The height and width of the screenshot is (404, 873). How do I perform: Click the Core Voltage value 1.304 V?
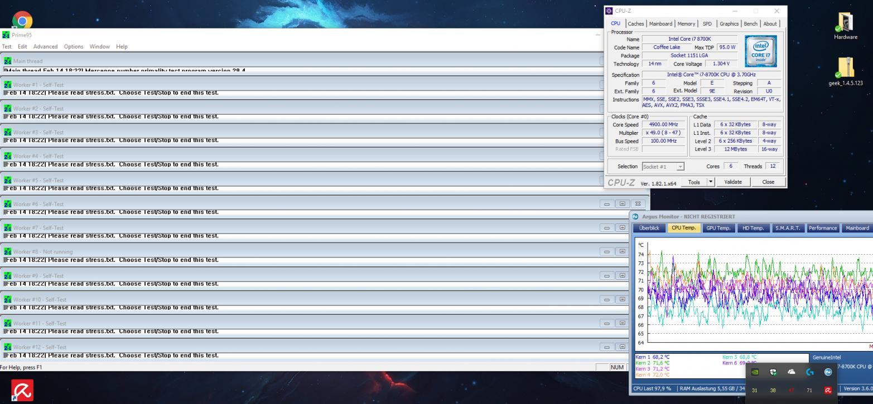(721, 64)
